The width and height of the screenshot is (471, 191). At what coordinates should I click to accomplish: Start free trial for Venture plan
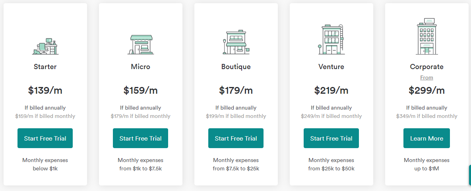pyautogui.click(x=331, y=138)
